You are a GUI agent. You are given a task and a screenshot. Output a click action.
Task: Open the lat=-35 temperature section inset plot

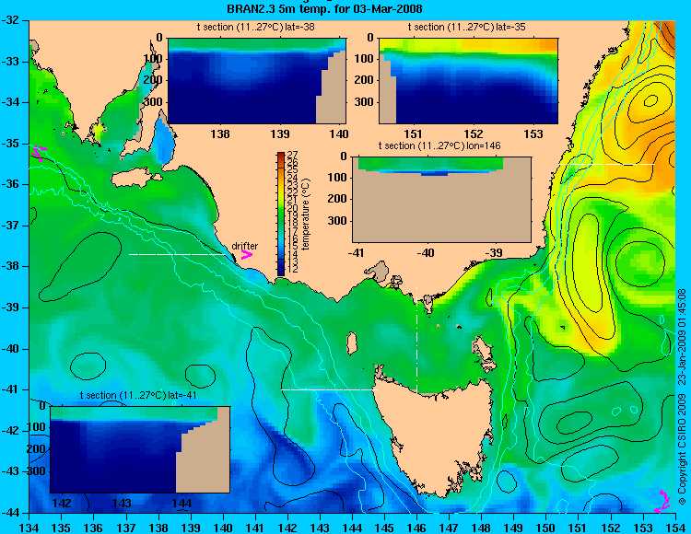click(x=468, y=81)
